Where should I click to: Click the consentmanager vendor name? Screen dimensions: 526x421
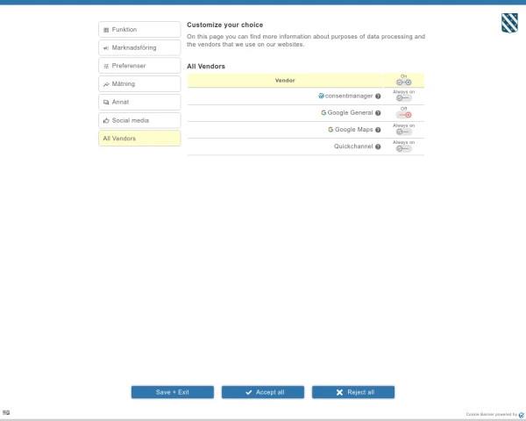click(349, 96)
